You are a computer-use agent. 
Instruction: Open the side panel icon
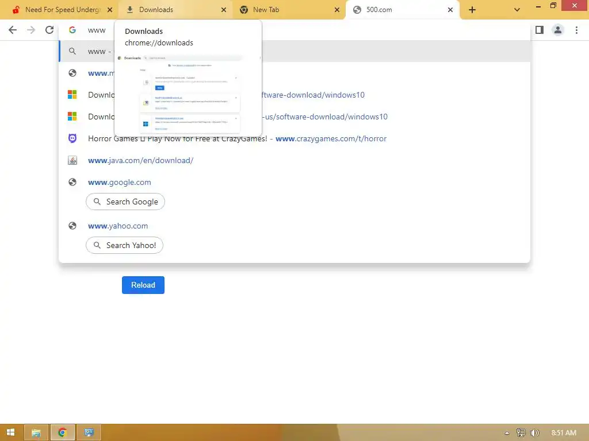pyautogui.click(x=540, y=30)
